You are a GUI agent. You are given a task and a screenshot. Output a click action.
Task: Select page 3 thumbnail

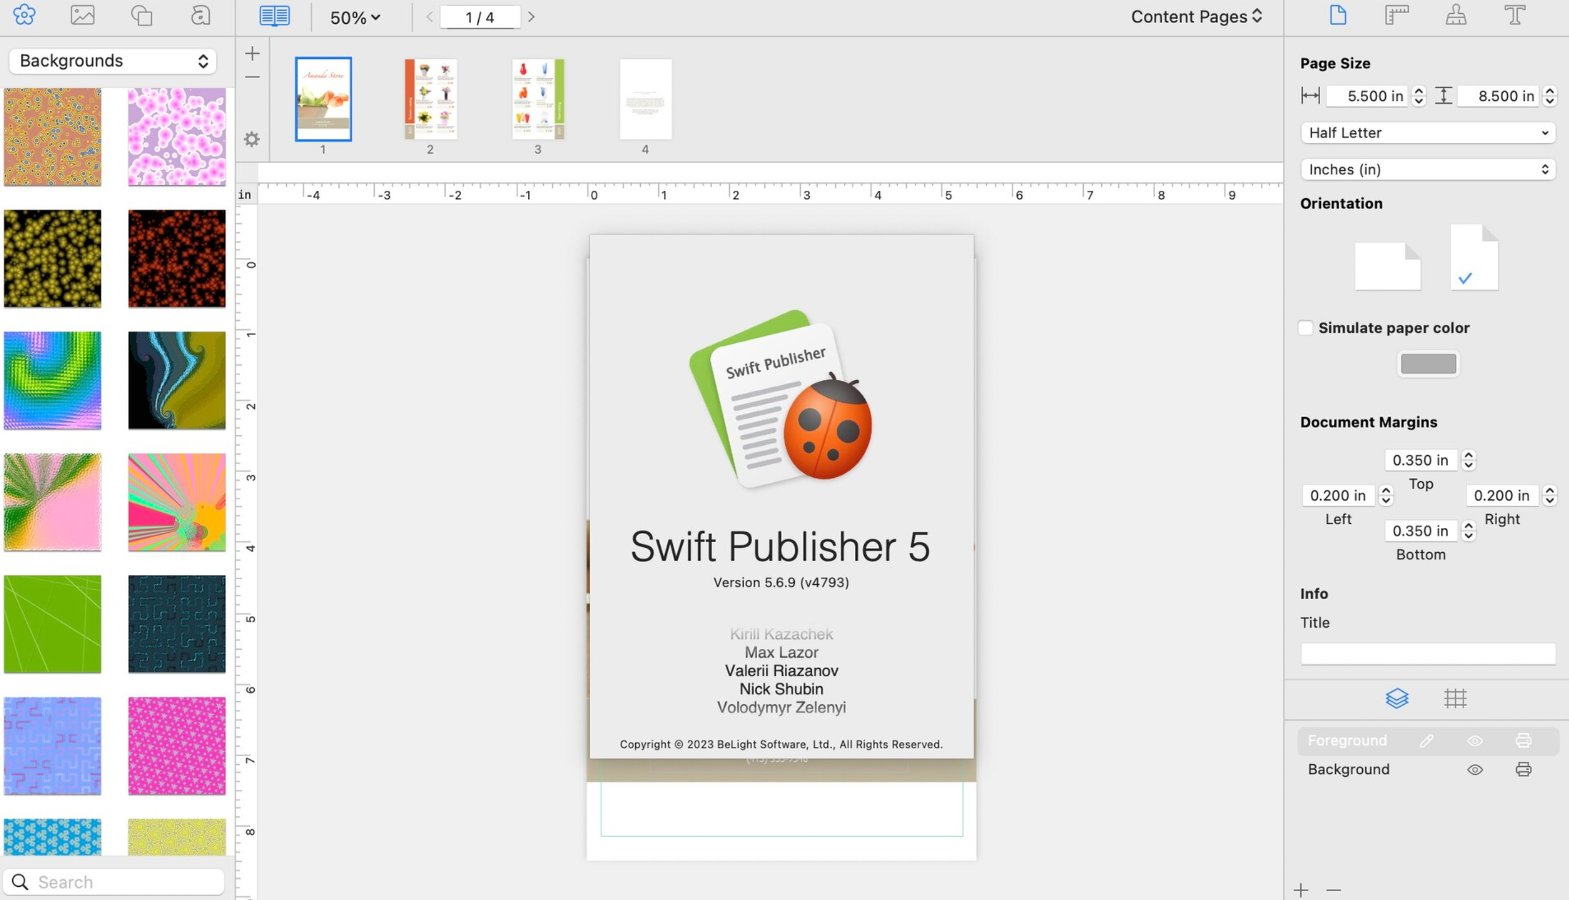point(538,99)
